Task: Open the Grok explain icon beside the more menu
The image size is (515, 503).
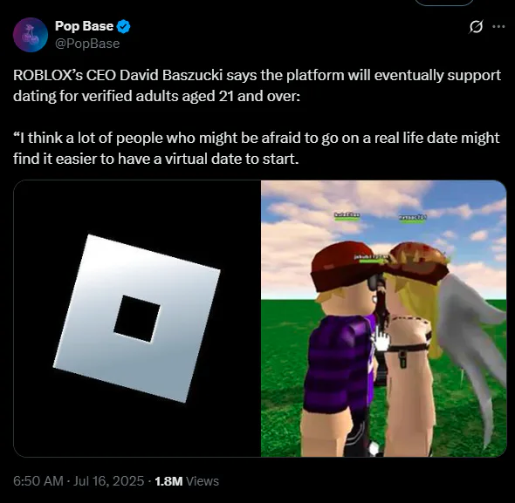Action: point(476,27)
